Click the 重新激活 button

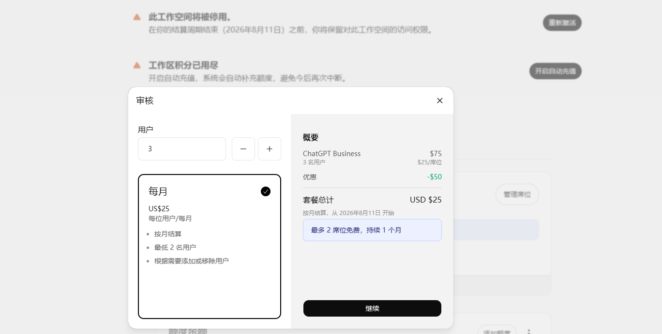pyautogui.click(x=562, y=23)
